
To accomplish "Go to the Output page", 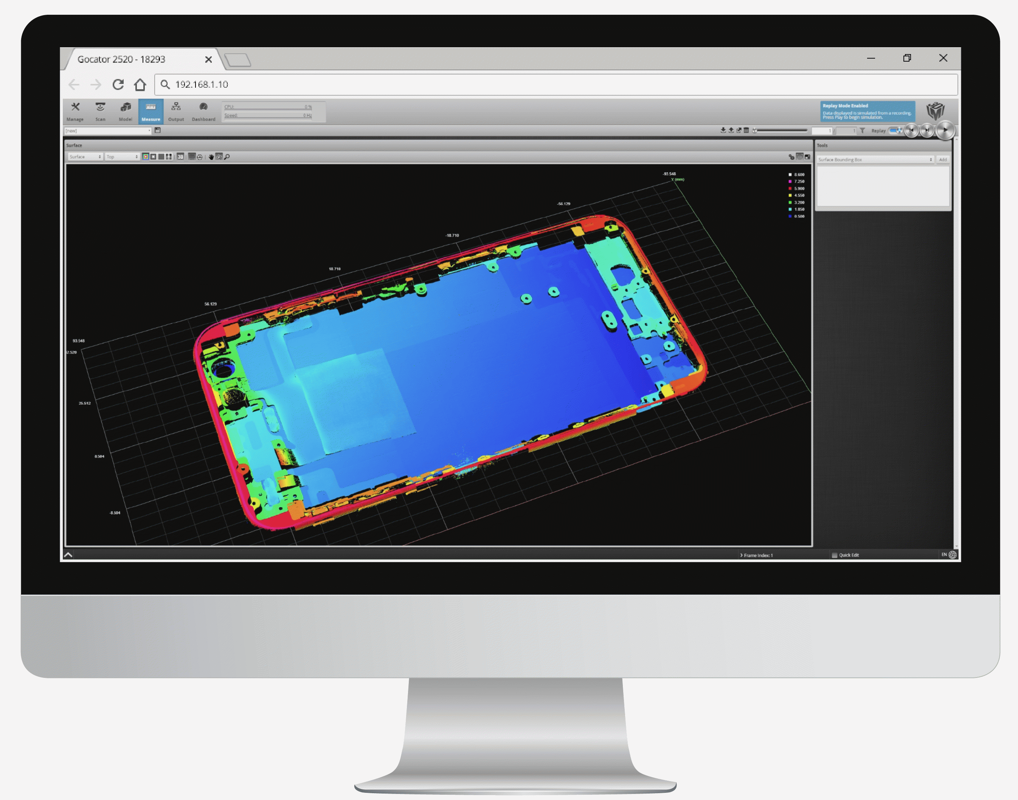I will tap(176, 112).
